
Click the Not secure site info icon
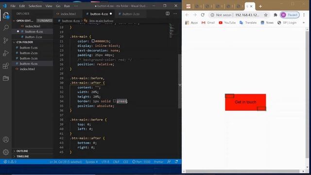pos(212,15)
